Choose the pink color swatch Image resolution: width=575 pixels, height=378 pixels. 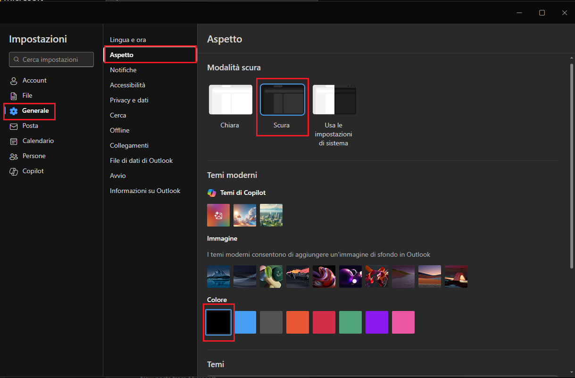coord(403,322)
